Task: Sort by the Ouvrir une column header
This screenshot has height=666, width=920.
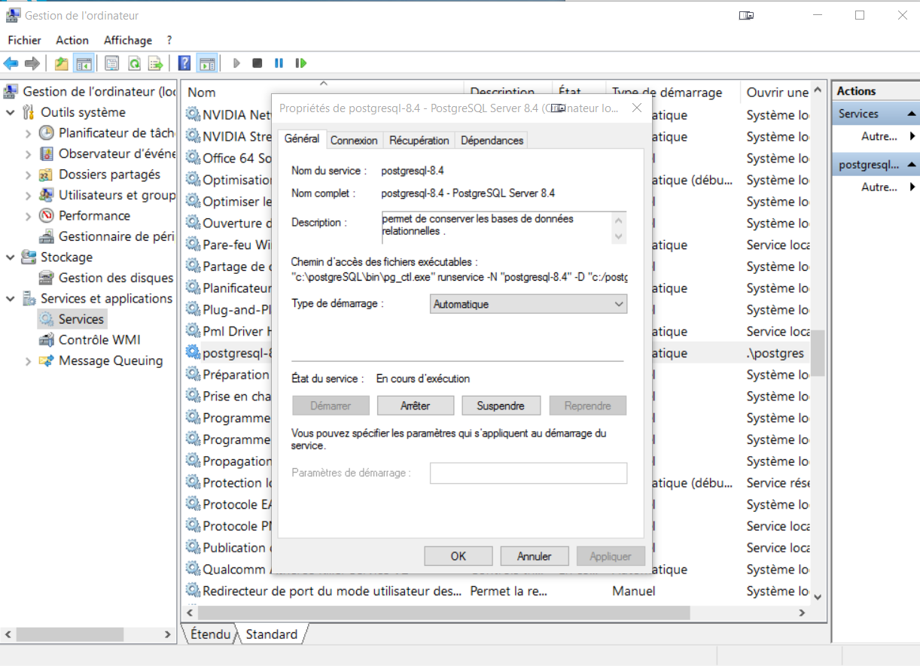Action: coord(776,92)
